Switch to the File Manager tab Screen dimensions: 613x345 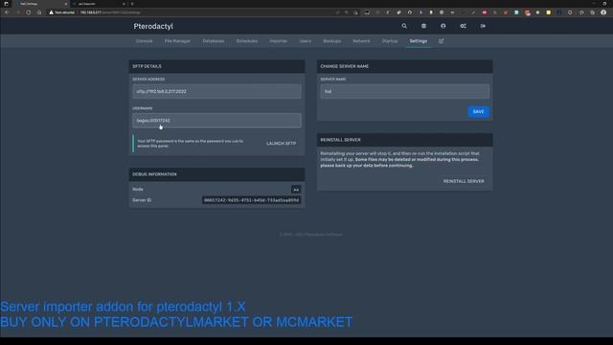(x=177, y=41)
